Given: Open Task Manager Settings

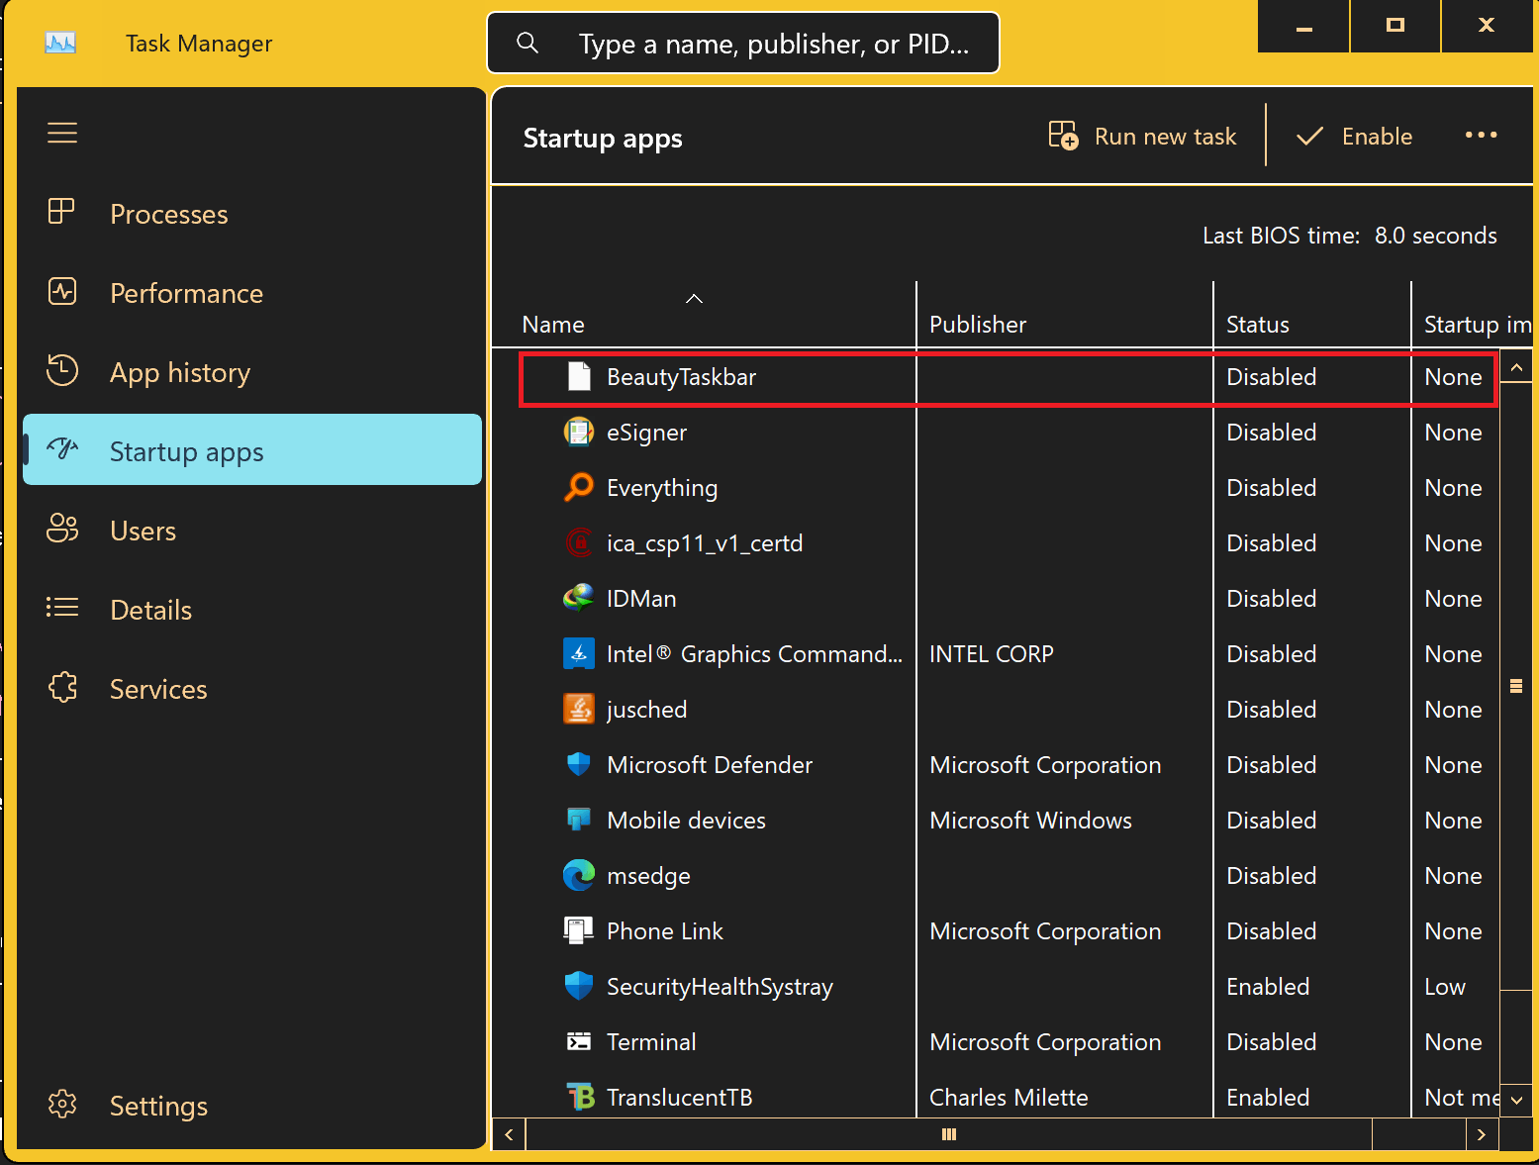Looking at the screenshot, I should [x=158, y=1106].
